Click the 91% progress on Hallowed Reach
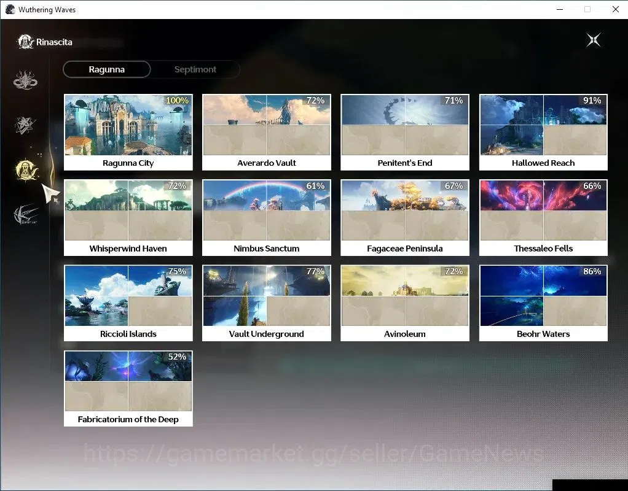The width and height of the screenshot is (628, 491). (592, 101)
